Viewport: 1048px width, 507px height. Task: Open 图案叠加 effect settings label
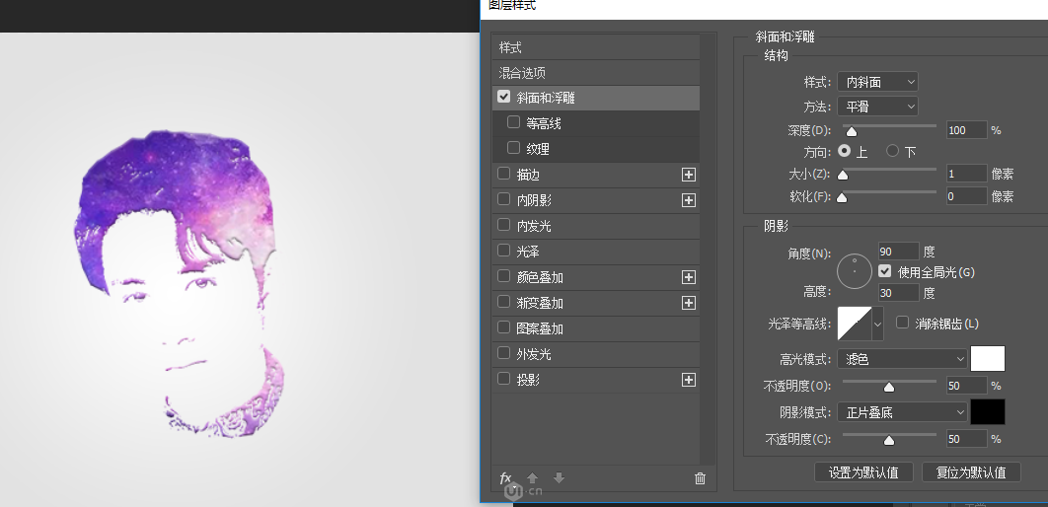pos(540,328)
